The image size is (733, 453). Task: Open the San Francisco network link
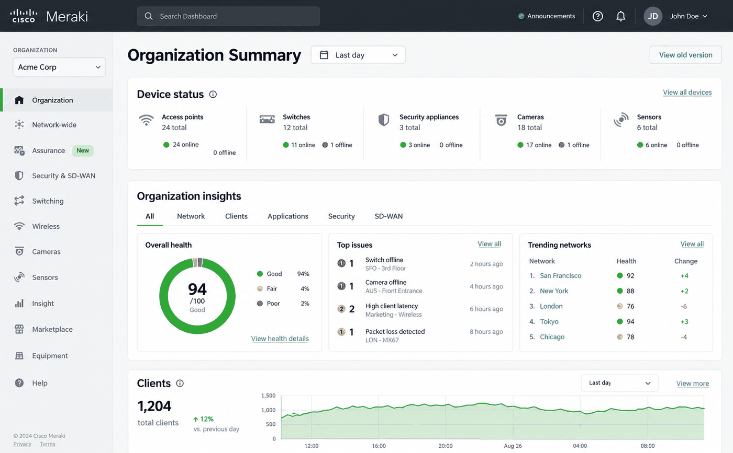pos(561,275)
